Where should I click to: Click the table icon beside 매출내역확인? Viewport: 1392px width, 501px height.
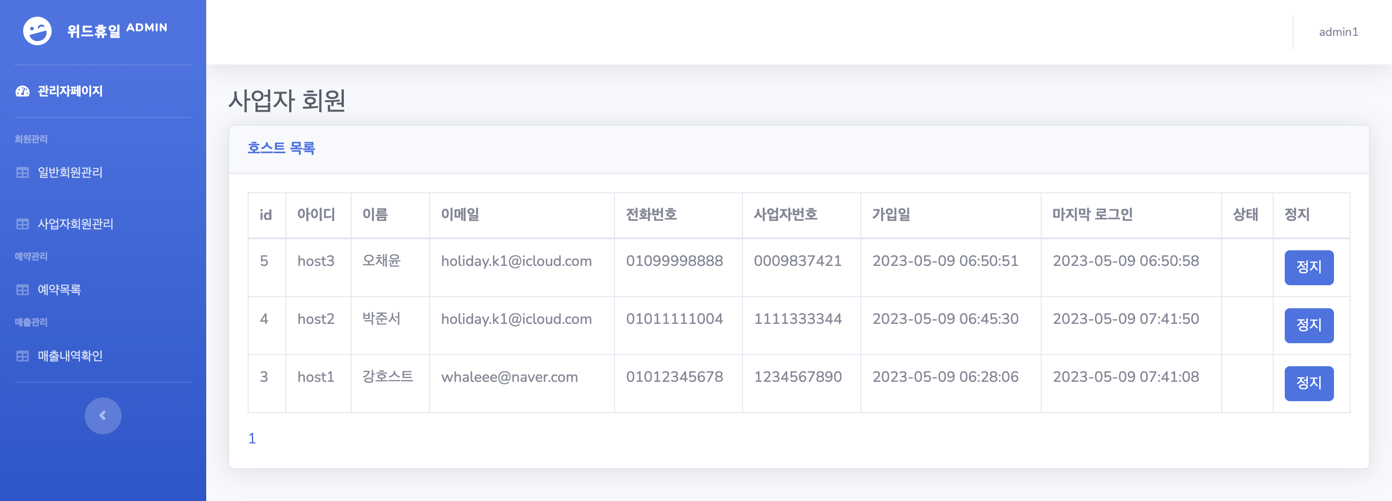click(23, 357)
